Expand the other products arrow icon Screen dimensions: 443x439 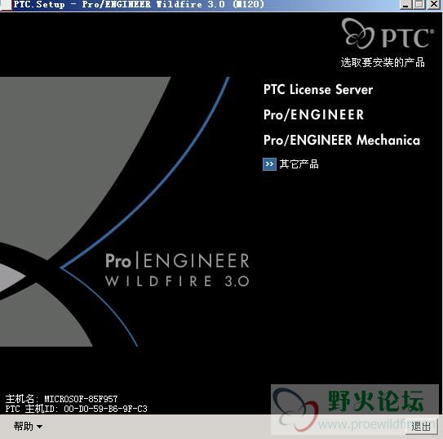coord(269,164)
